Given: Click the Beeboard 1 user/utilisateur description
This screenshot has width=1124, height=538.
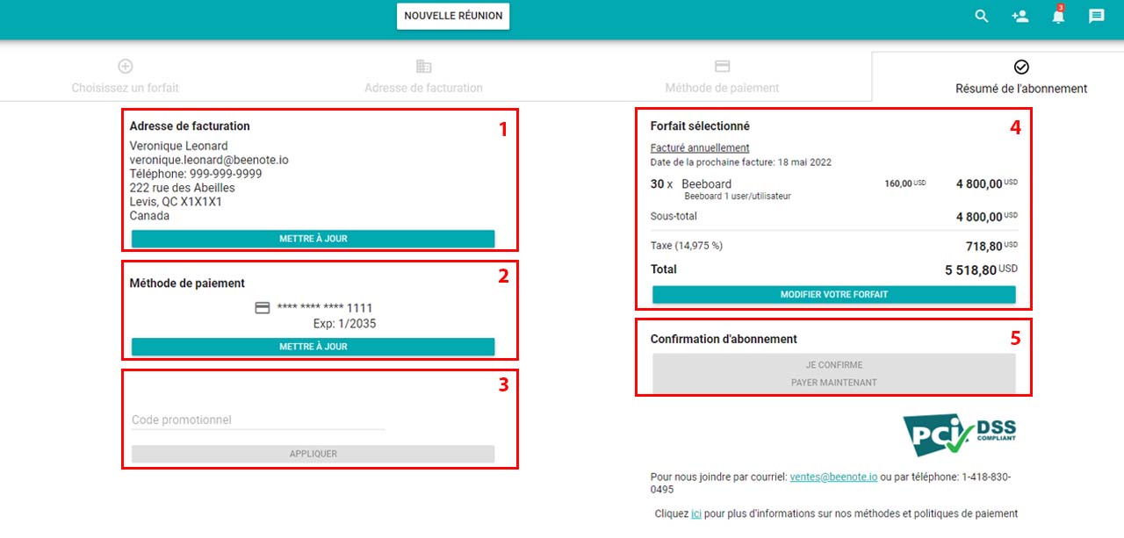Looking at the screenshot, I should [738, 197].
